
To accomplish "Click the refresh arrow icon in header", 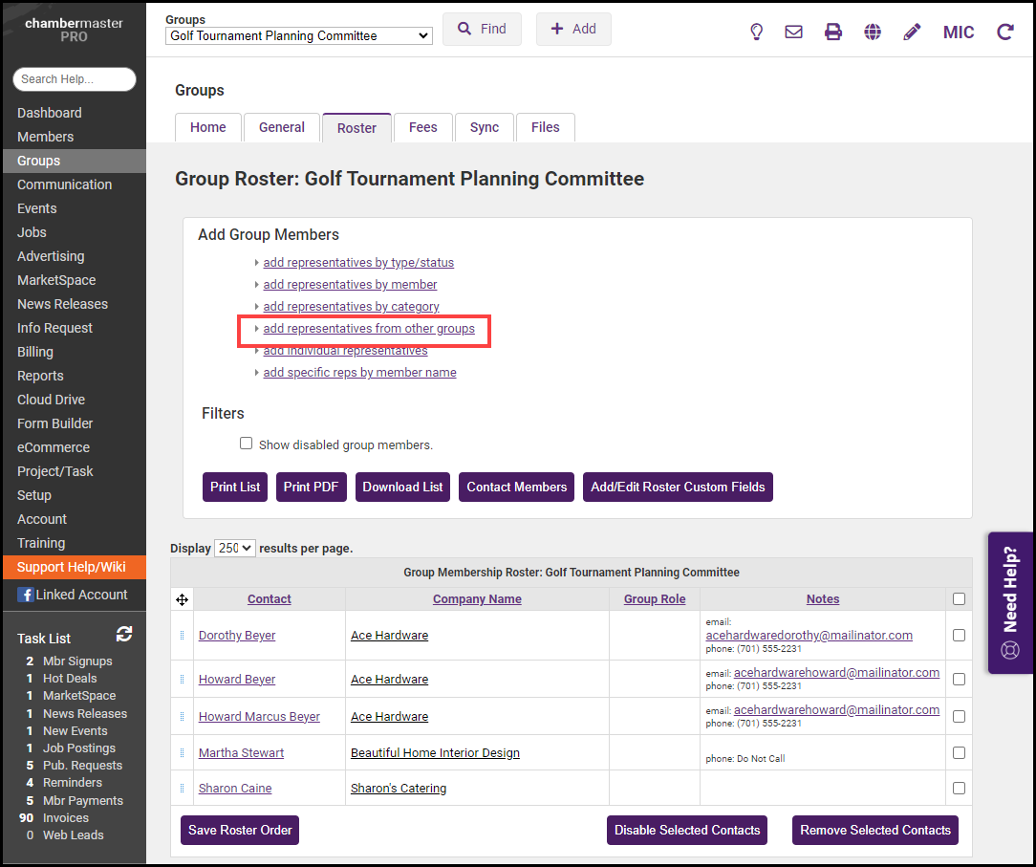I will 1004,32.
